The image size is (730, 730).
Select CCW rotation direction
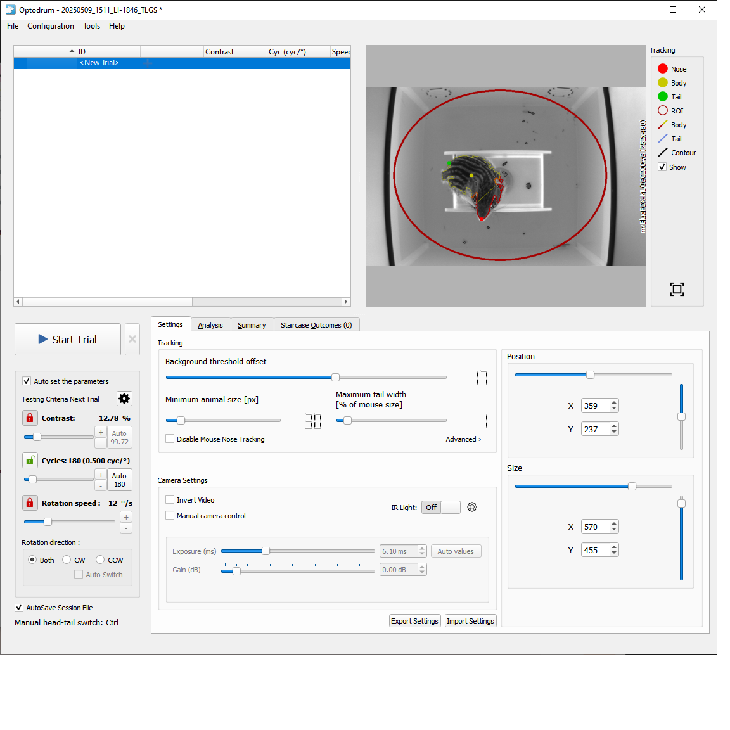(x=100, y=560)
